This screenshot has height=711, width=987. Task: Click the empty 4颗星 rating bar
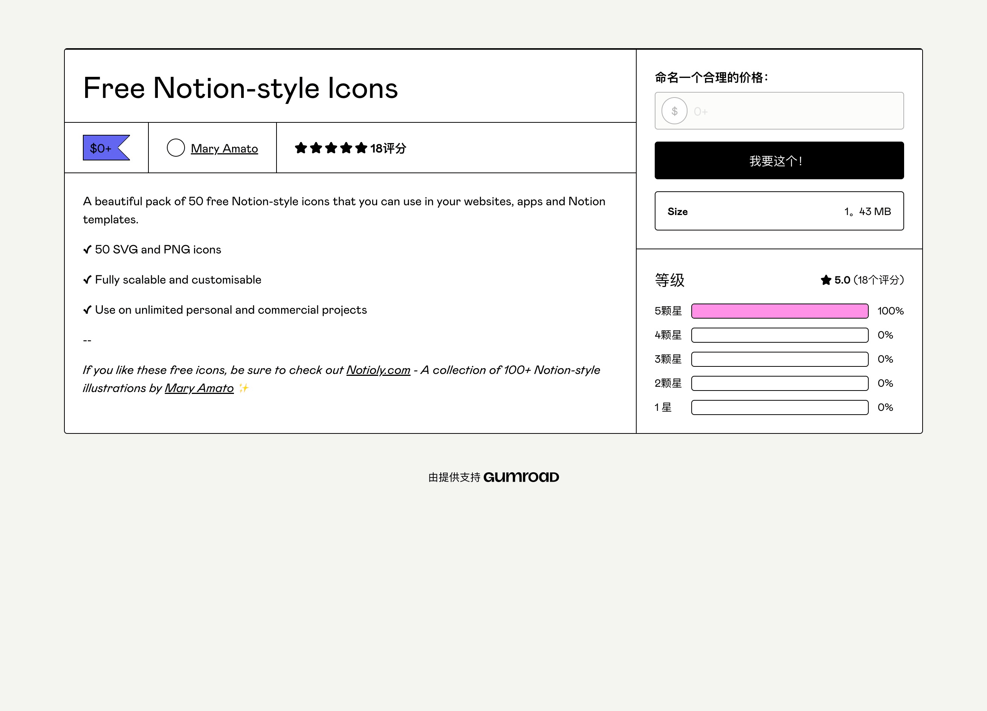pos(779,335)
